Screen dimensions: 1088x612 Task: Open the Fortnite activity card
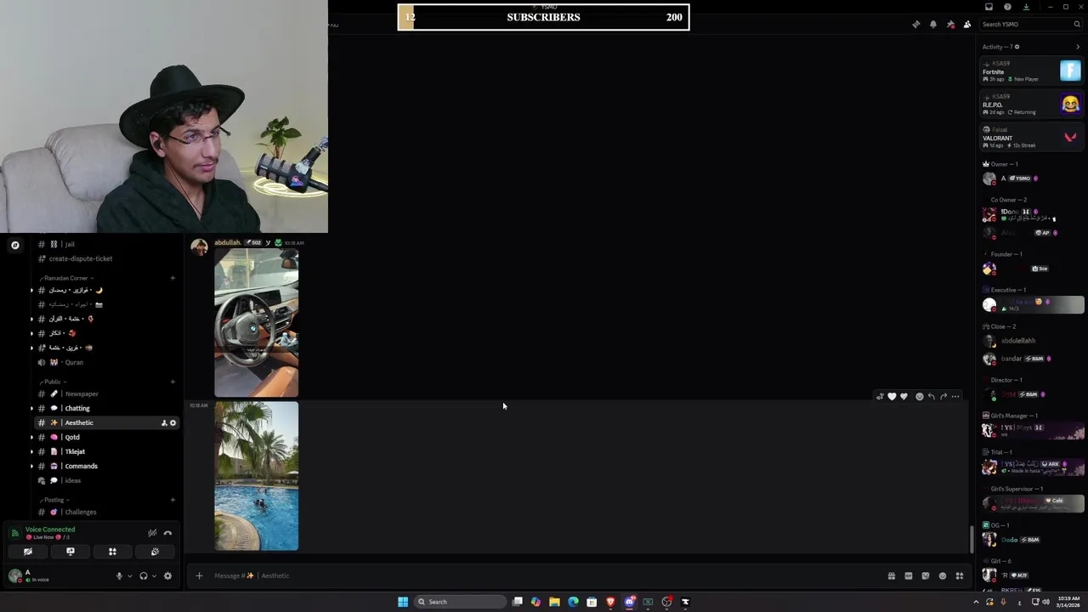[1032, 71]
